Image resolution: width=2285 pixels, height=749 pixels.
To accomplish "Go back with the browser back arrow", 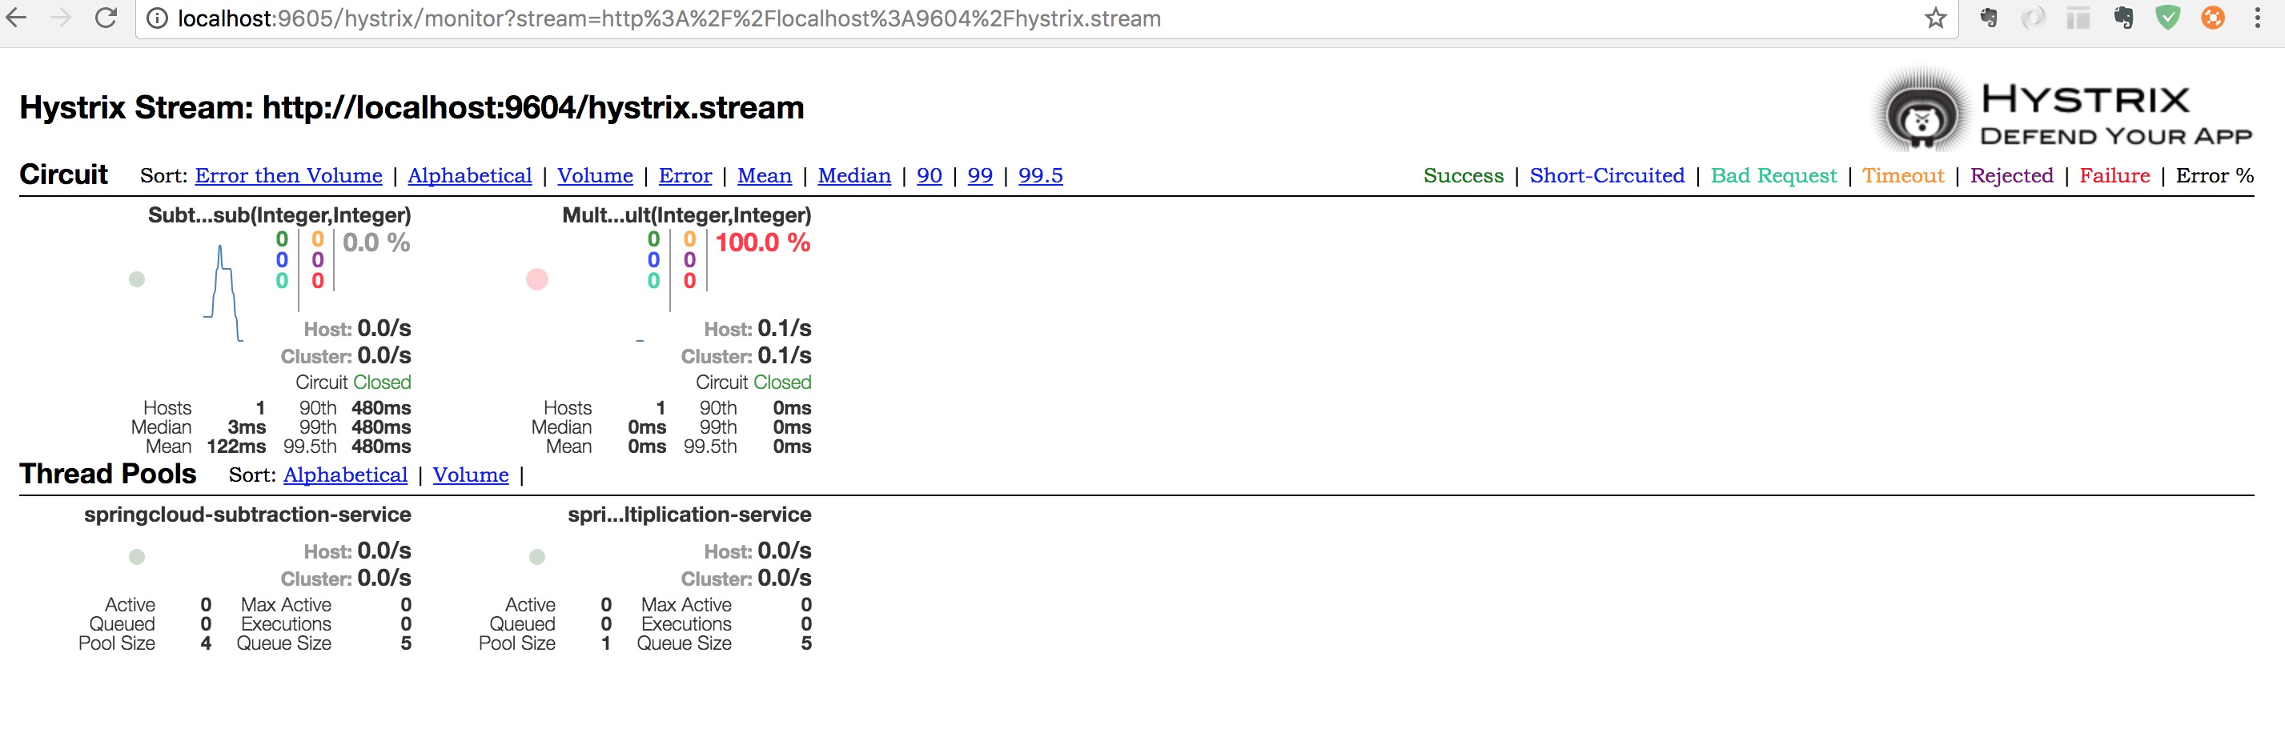I will (x=17, y=17).
